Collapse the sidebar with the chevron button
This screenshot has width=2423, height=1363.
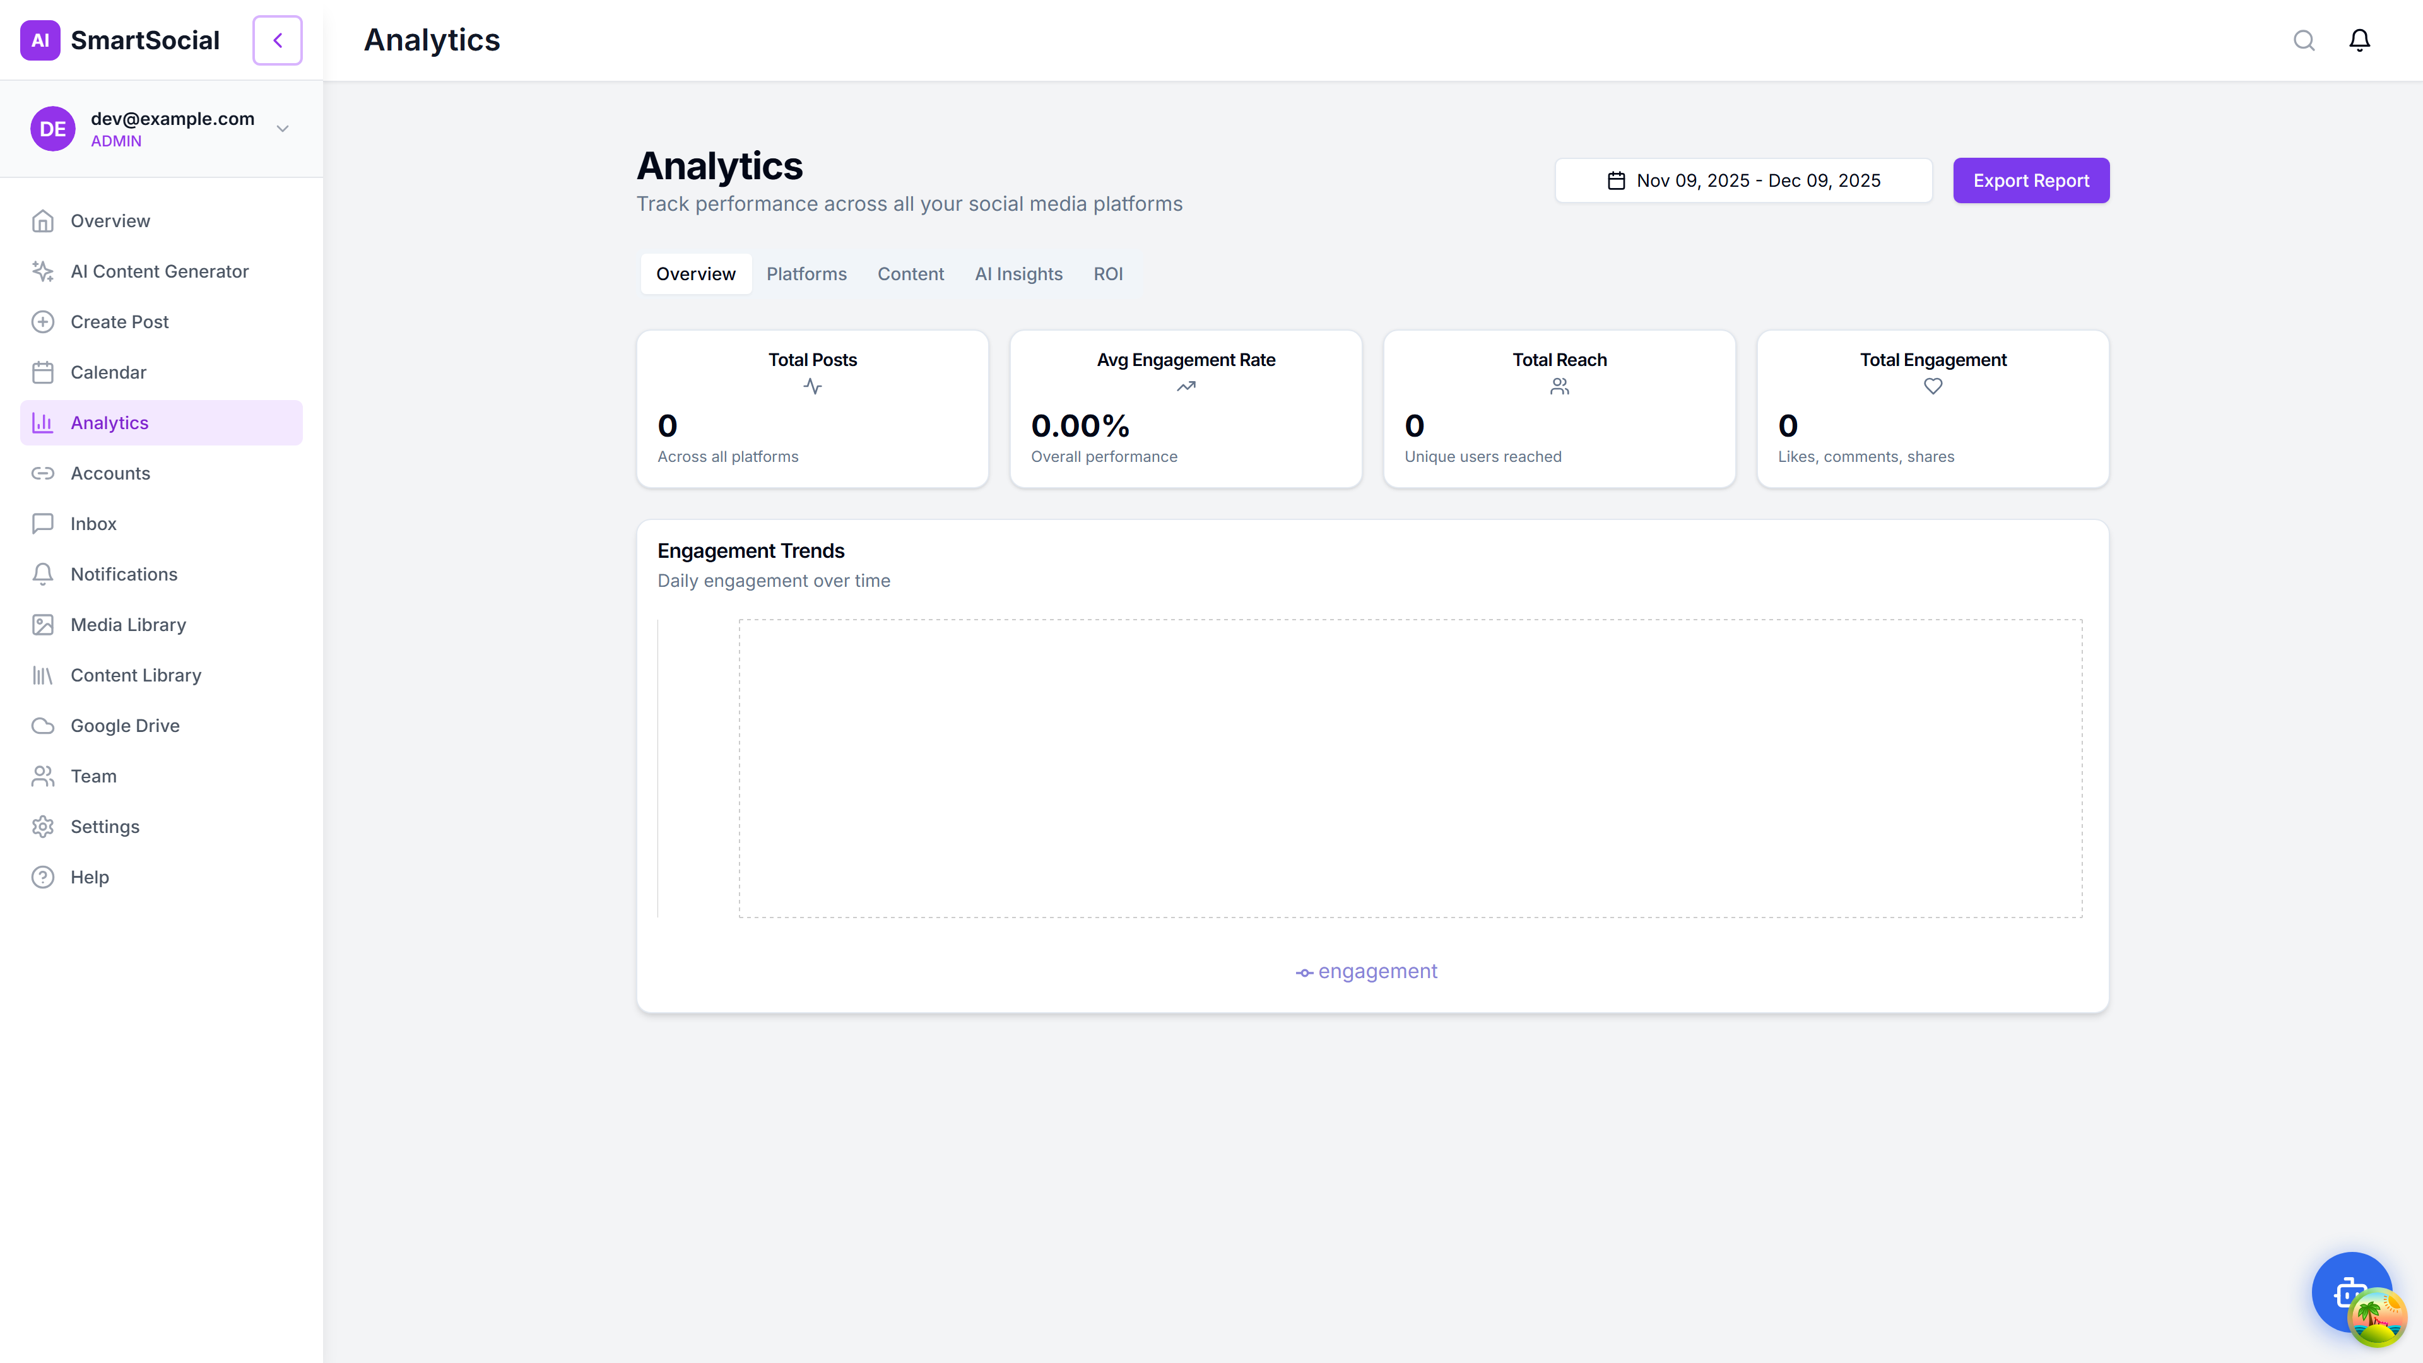point(276,40)
